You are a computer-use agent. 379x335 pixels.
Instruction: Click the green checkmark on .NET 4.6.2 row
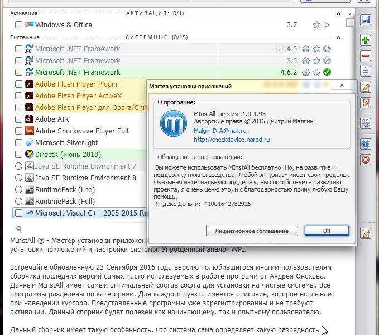point(327,72)
